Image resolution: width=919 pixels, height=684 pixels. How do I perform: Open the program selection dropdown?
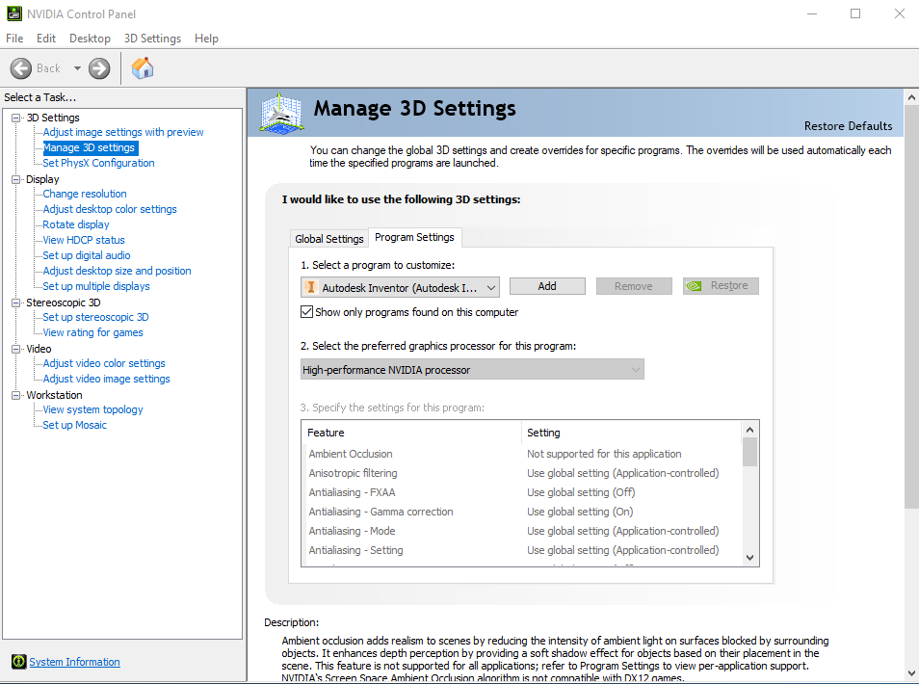[x=491, y=287]
